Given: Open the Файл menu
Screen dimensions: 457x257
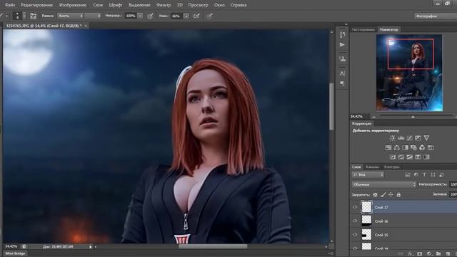Looking at the screenshot, I should pyautogui.click(x=10, y=5).
